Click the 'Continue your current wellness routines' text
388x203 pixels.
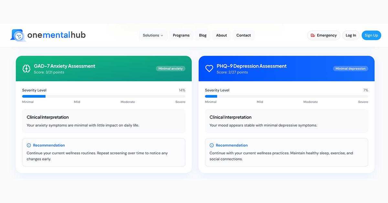click(x=97, y=156)
